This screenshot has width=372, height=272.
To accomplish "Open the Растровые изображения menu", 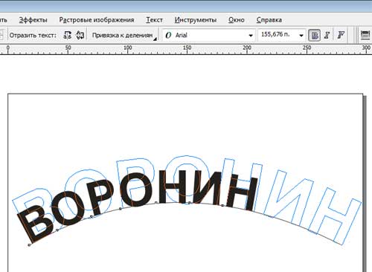I will [x=97, y=20].
